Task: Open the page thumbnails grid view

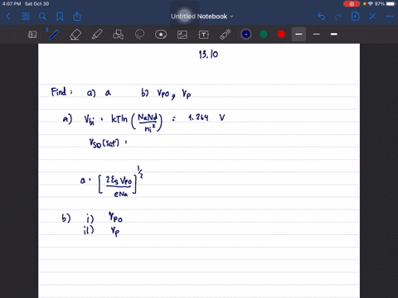Action: pyautogui.click(x=26, y=17)
